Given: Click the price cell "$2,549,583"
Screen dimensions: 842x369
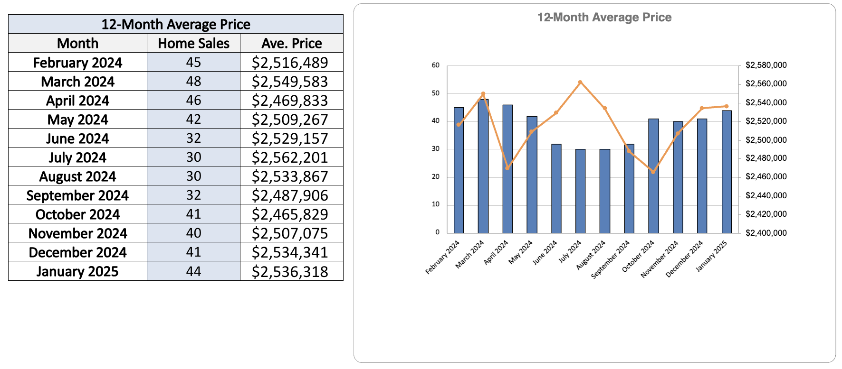Looking at the screenshot, I should (x=292, y=81).
